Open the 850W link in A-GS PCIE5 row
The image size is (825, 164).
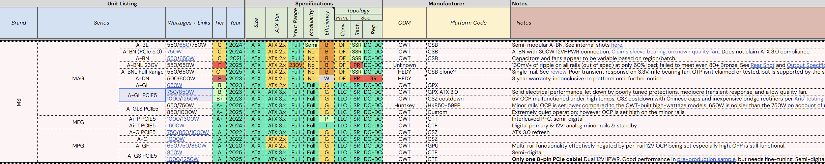pyautogui.click(x=174, y=153)
